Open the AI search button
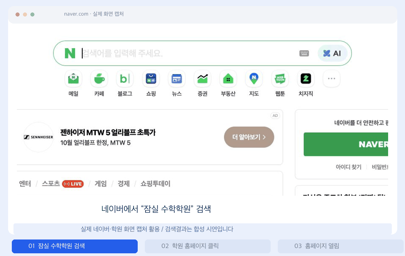405x256 pixels. click(332, 53)
